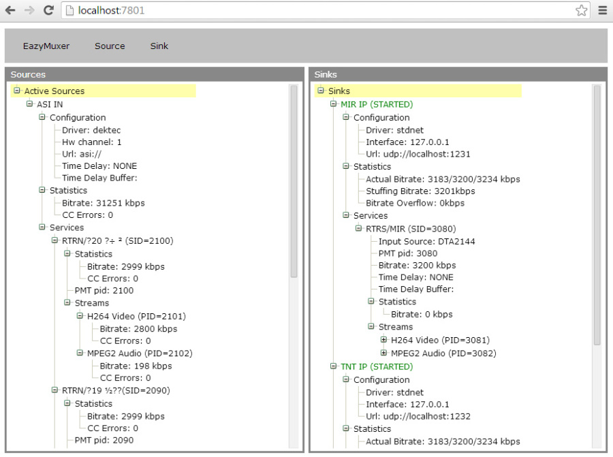The width and height of the screenshot is (613, 457).
Task: Open the browser hamburger menu
Action: [603, 10]
